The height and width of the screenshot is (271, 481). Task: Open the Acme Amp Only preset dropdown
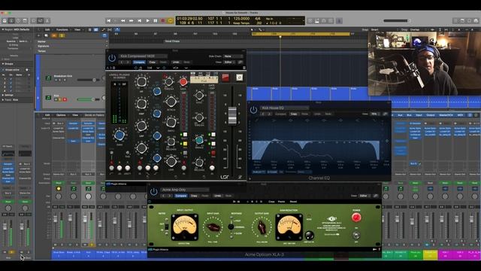[185, 190]
